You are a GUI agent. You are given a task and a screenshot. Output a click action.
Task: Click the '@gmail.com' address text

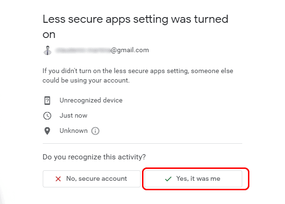click(x=130, y=49)
